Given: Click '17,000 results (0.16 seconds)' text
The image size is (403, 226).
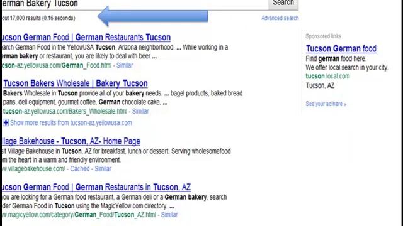Looking at the screenshot, I should (x=42, y=18).
